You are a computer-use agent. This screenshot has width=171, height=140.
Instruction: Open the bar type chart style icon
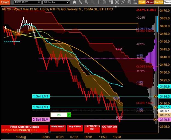pyautogui.click(x=74, y=2)
